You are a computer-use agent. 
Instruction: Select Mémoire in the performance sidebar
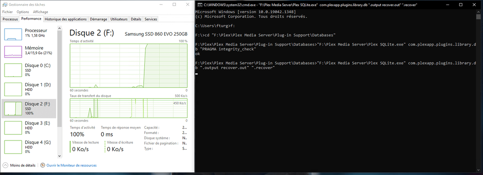[29, 51]
